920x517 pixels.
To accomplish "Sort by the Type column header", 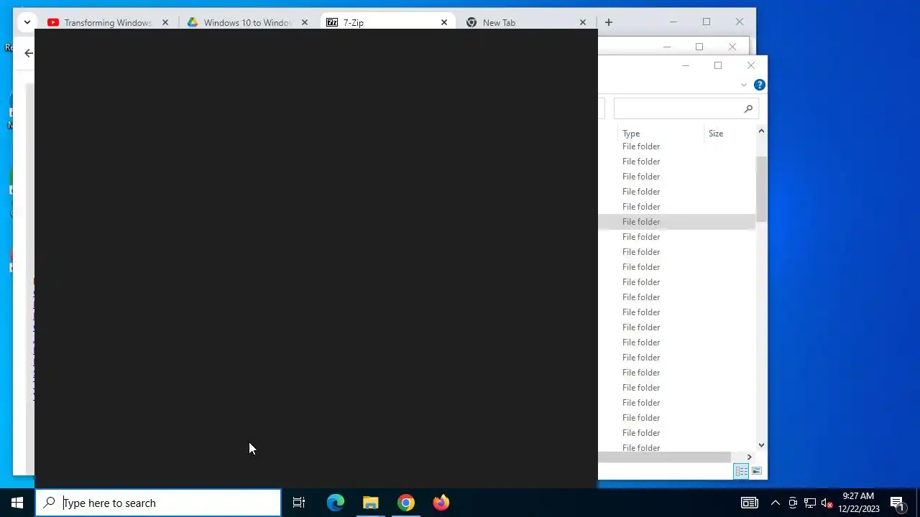I will (661, 134).
